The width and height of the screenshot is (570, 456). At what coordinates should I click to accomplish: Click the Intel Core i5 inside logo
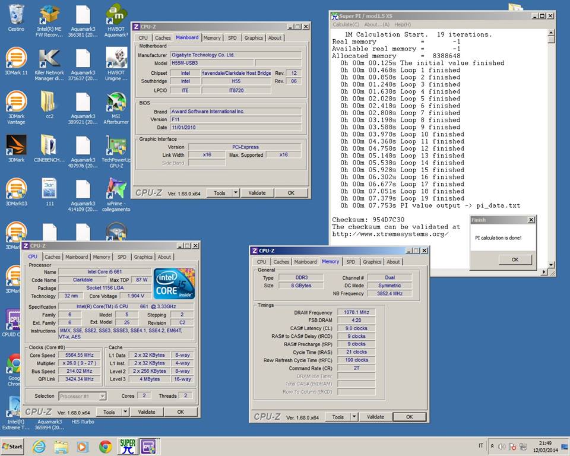(x=174, y=284)
